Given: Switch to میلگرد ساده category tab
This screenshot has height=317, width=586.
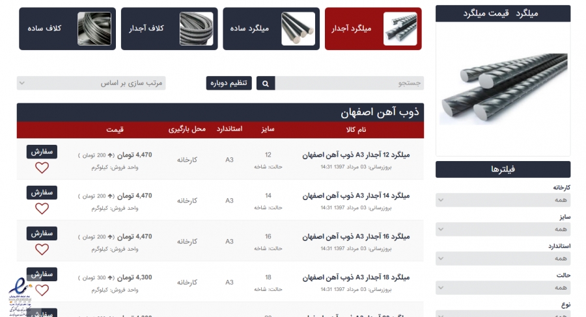Looking at the screenshot, I should pos(272,29).
